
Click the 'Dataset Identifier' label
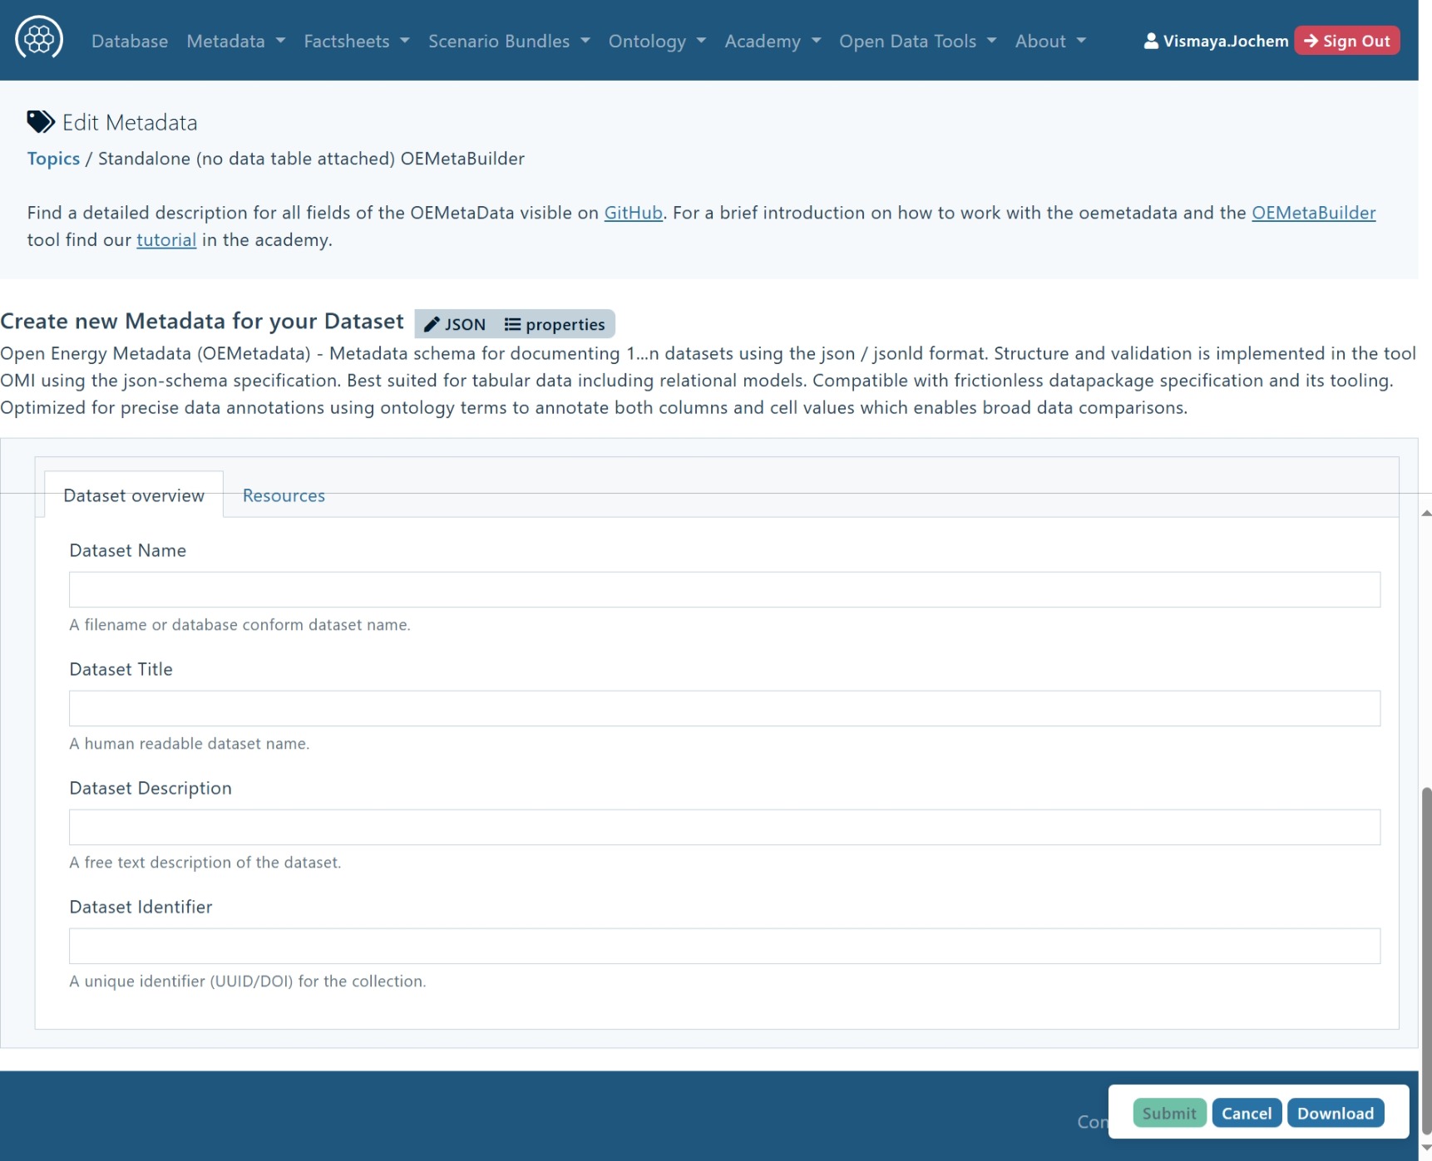click(x=141, y=907)
